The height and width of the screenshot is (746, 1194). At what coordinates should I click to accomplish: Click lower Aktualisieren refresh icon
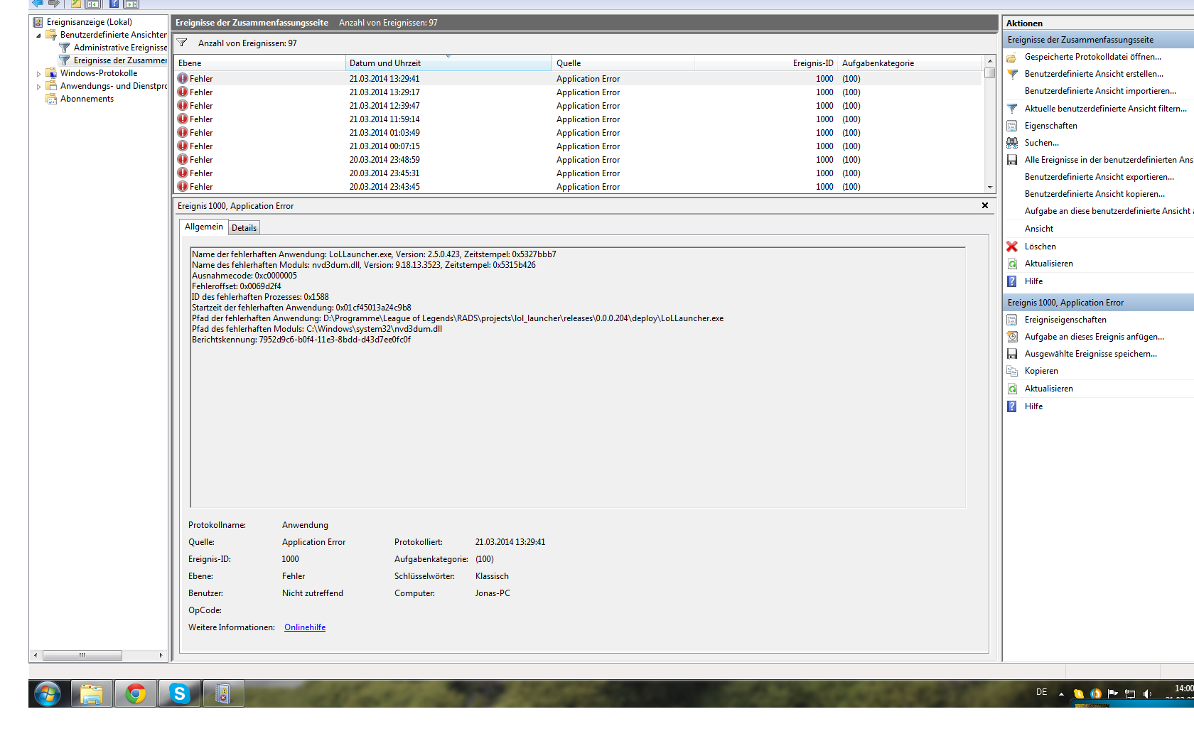[1012, 389]
